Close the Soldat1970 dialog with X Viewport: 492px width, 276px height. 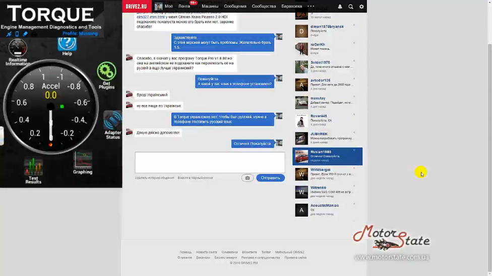[x=354, y=61]
